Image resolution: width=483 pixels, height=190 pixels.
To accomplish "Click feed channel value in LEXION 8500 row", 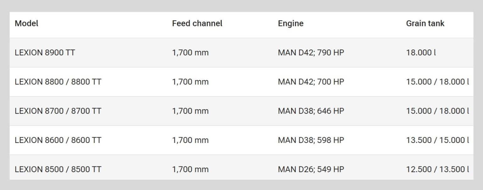I will (x=190, y=170).
